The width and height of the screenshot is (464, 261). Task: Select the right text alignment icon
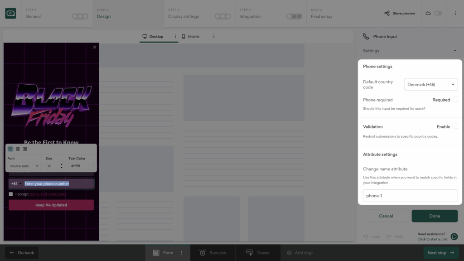pos(25,149)
